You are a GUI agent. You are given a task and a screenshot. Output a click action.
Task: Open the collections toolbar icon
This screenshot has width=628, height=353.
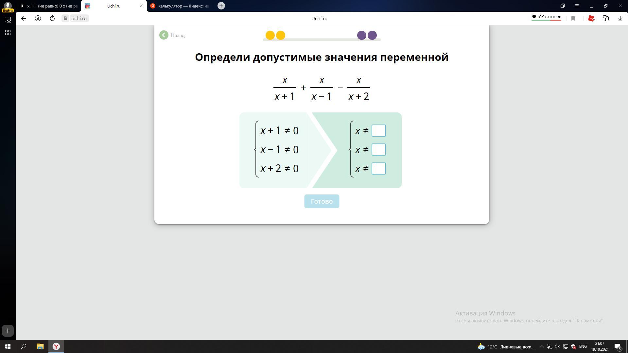click(x=606, y=18)
